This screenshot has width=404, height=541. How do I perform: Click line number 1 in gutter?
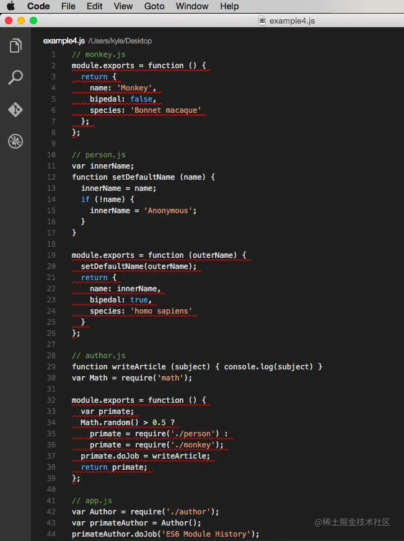(53, 55)
